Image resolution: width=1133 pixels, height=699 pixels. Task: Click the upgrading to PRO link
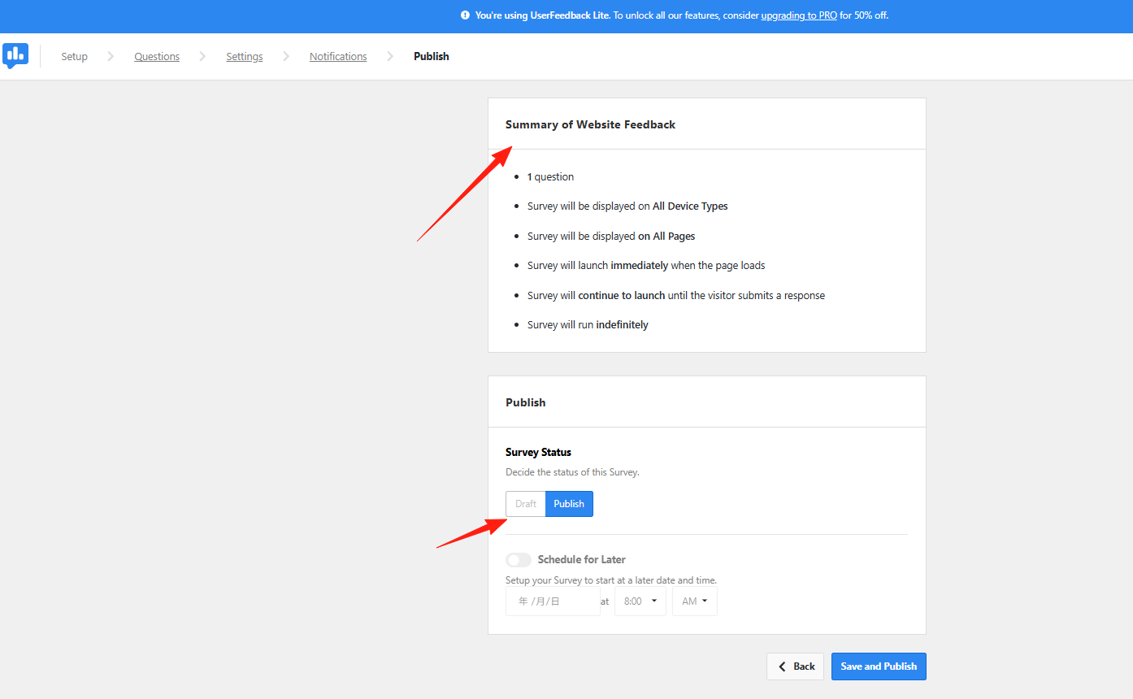799,15
